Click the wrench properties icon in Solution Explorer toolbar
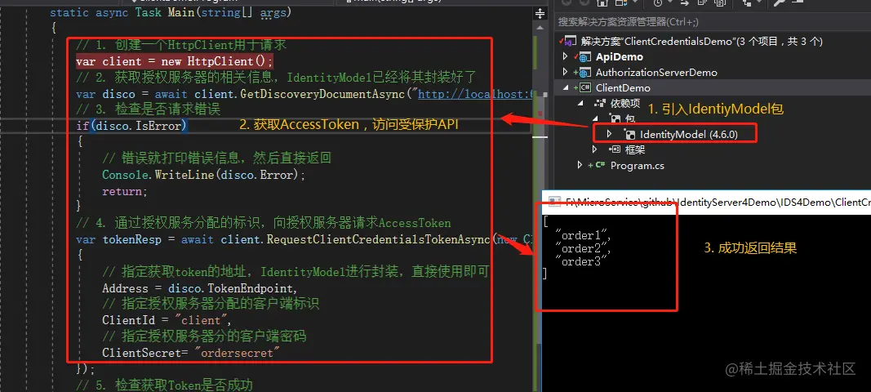Screen dimensions: 871x392 780,2
